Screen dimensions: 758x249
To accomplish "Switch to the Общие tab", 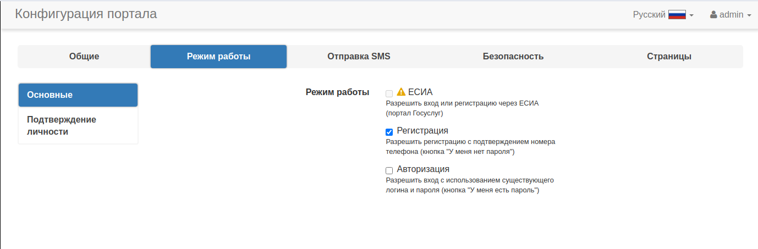I will (x=84, y=56).
